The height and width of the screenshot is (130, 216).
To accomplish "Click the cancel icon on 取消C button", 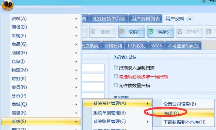I will tap(122, 32).
